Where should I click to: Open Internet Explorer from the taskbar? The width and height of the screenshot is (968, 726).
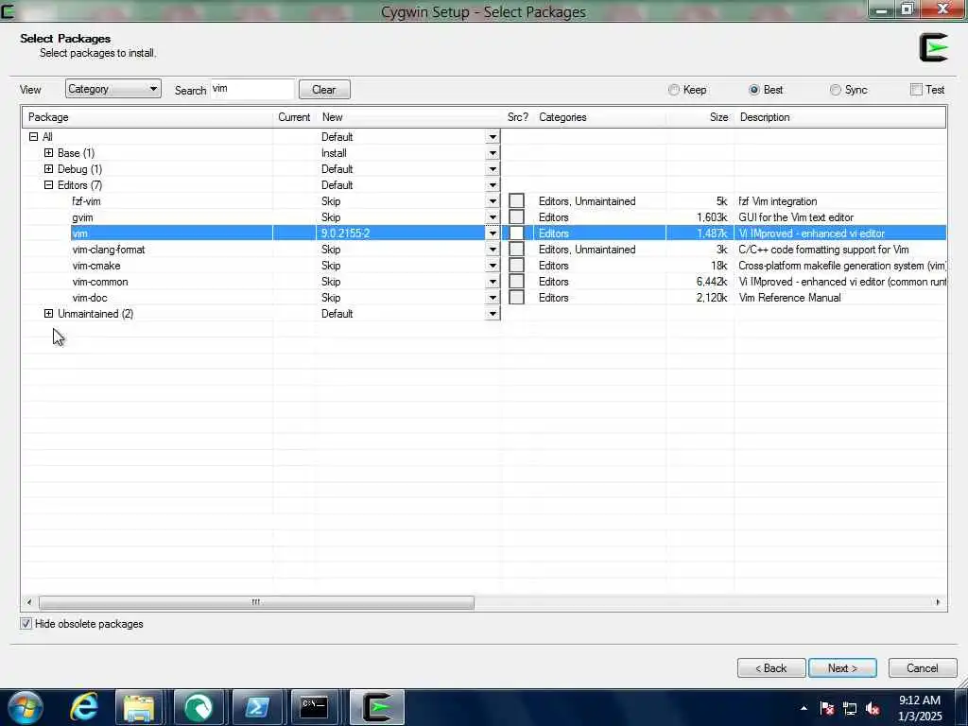[x=84, y=706]
